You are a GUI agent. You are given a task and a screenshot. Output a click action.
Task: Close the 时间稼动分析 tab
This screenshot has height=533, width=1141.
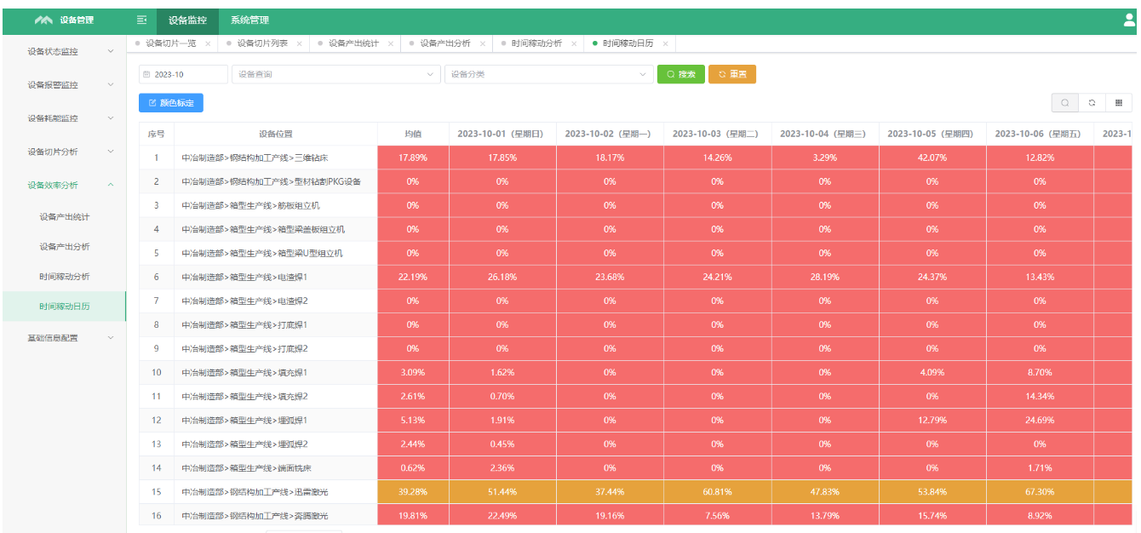(x=574, y=43)
